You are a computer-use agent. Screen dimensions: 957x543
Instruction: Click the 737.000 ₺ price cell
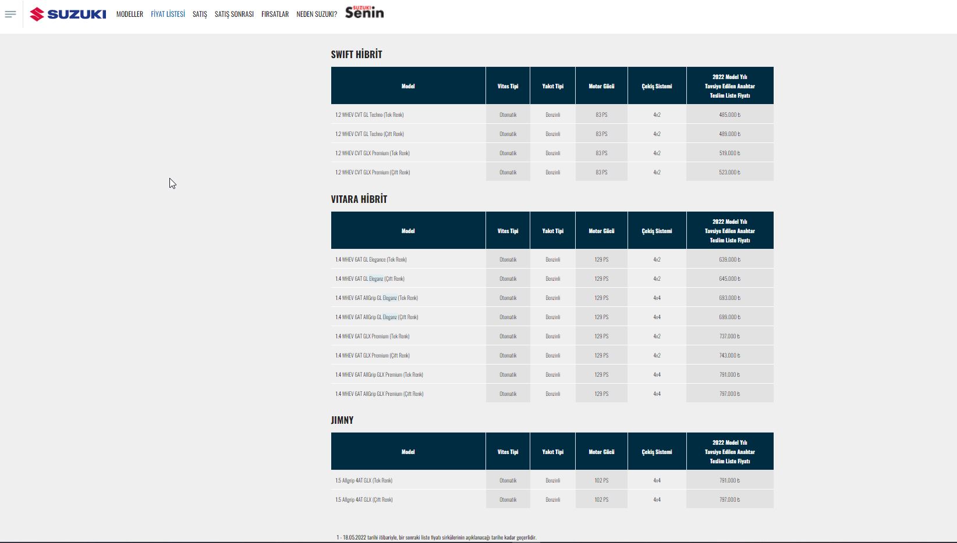tap(730, 336)
